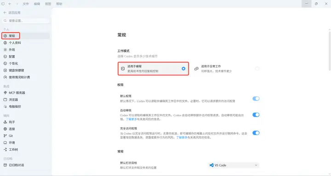Image resolution: width=331 pixels, height=176 pixels.
Task: Close the settings window
Action: [326, 4]
